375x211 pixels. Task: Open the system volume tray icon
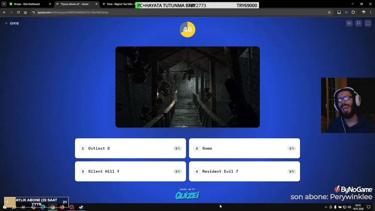click(349, 207)
